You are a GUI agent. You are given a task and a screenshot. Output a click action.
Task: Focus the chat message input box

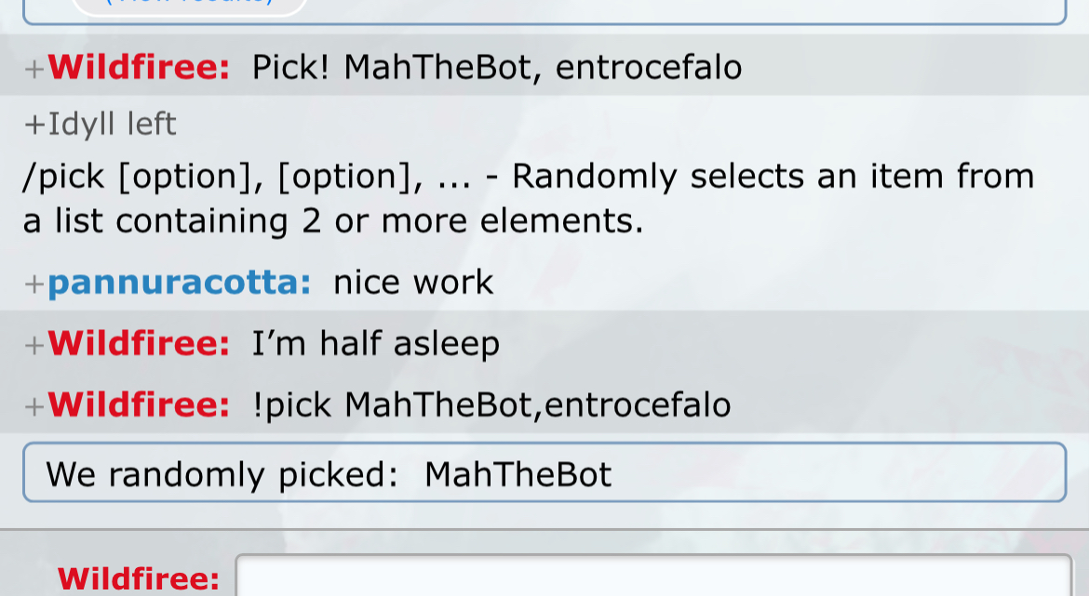tap(652, 576)
